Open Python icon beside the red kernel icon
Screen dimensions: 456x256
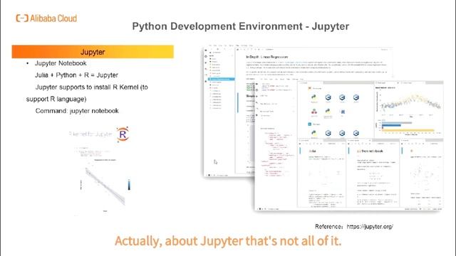tap(328, 111)
